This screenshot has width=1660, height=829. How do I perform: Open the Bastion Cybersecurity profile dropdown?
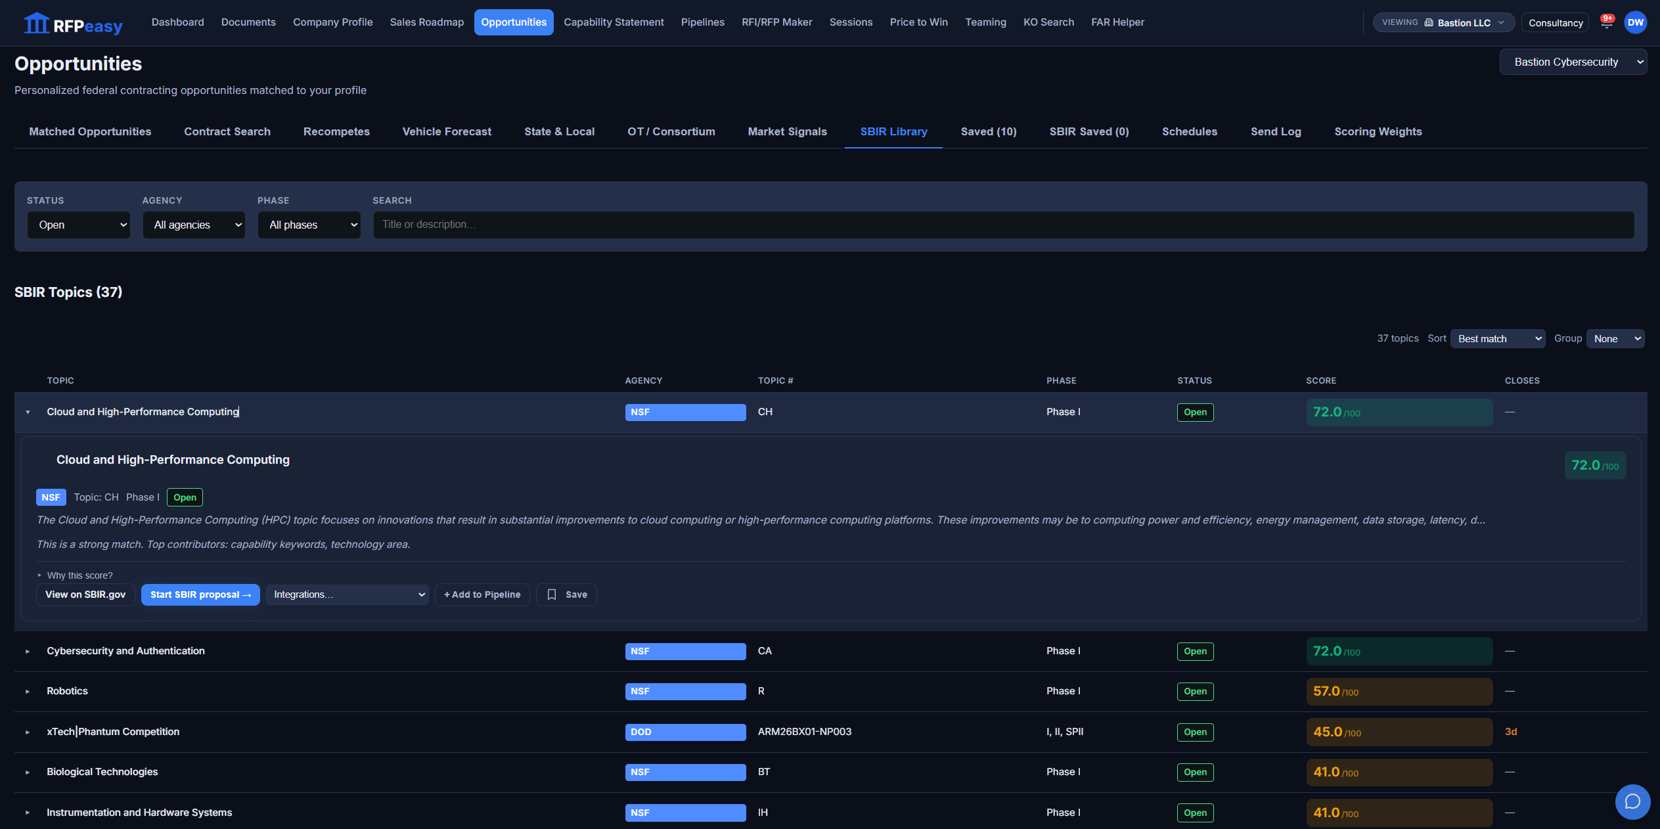(x=1573, y=62)
